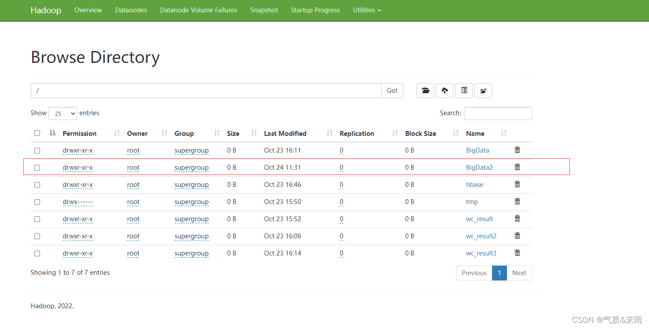The width and height of the screenshot is (649, 328).
Task: Open the wc_result directory link
Action: tap(479, 219)
